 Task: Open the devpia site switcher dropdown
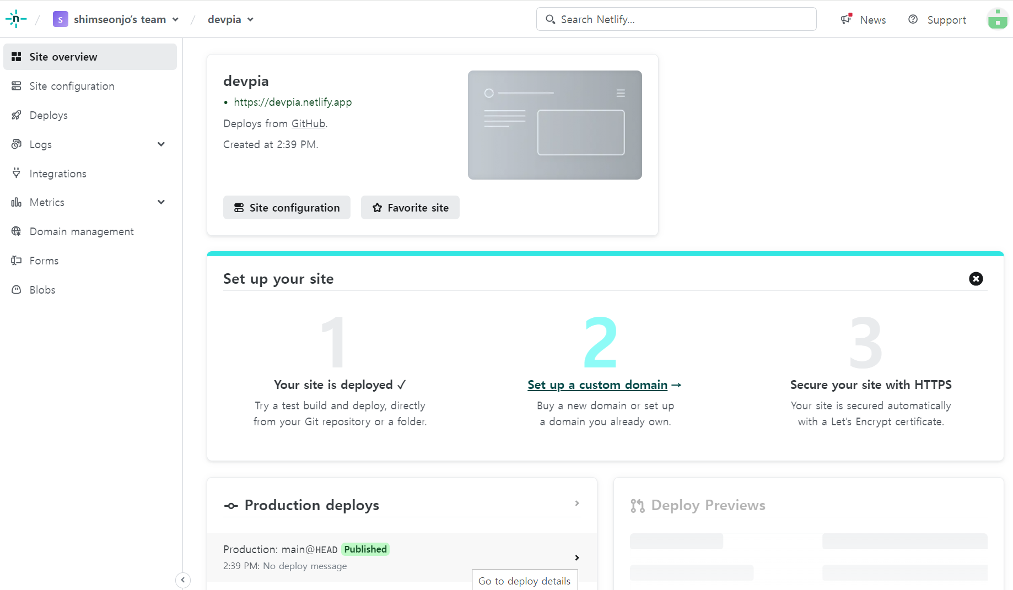coord(230,19)
